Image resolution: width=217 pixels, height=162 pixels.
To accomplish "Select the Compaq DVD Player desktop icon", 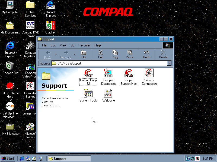I will tap(30, 29).
